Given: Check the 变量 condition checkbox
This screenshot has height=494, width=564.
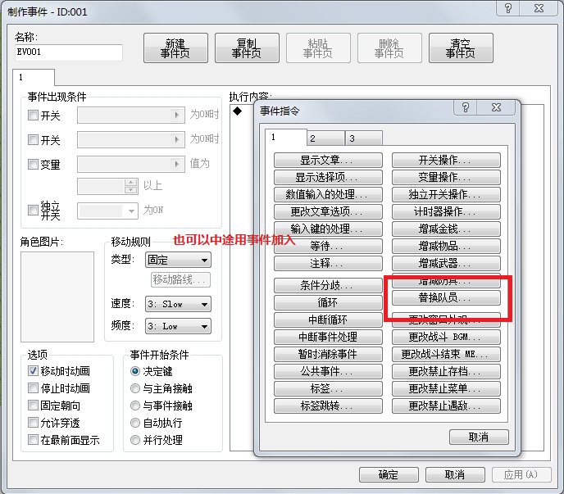Looking at the screenshot, I should pos(33,165).
